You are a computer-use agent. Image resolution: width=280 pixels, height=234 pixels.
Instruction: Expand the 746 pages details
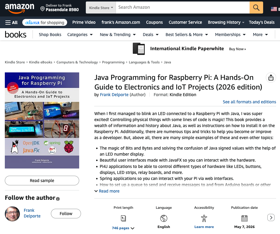(123, 228)
